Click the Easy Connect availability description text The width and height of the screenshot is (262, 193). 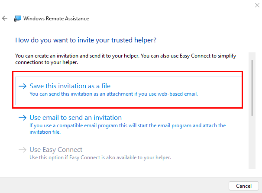coord(100,157)
